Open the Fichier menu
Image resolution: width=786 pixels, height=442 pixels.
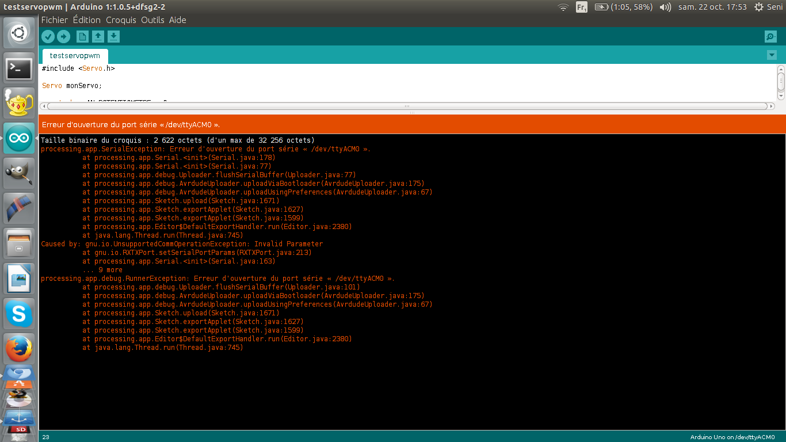click(x=54, y=20)
